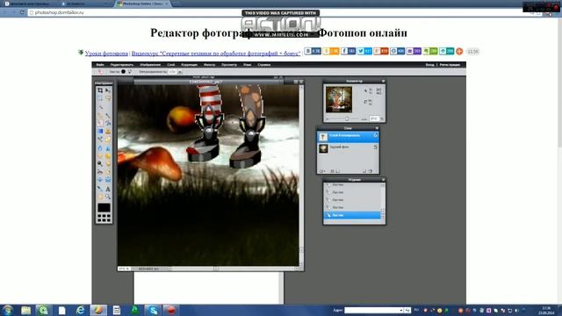
Task: Add a new layer in Layers panel
Action: click(364, 171)
